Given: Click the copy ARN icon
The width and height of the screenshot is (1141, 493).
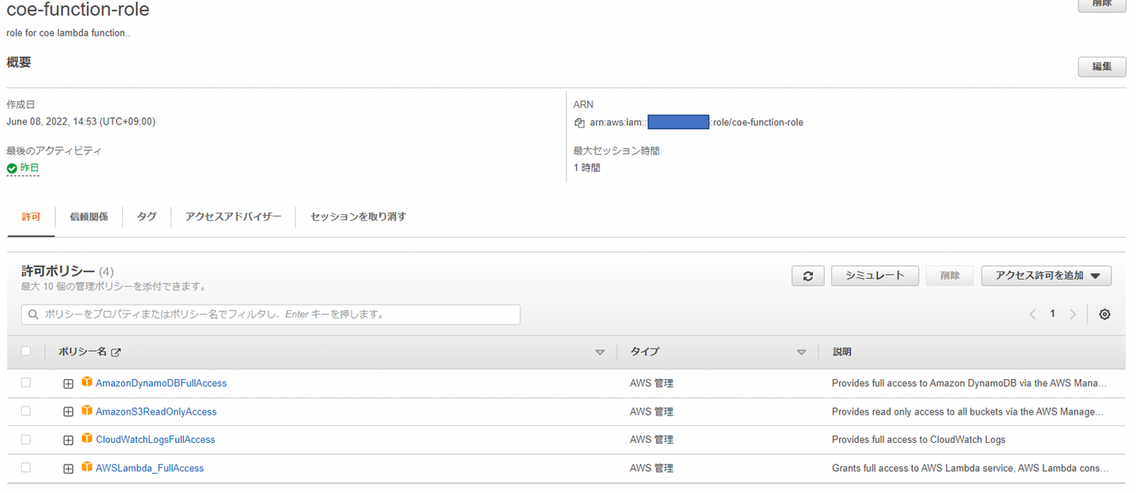Looking at the screenshot, I should pos(579,123).
